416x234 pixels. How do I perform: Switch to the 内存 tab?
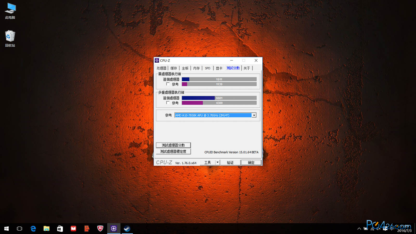(x=197, y=68)
